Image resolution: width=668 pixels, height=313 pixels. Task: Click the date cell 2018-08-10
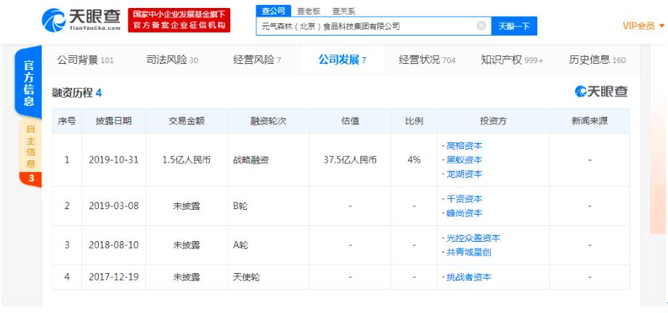(x=114, y=245)
